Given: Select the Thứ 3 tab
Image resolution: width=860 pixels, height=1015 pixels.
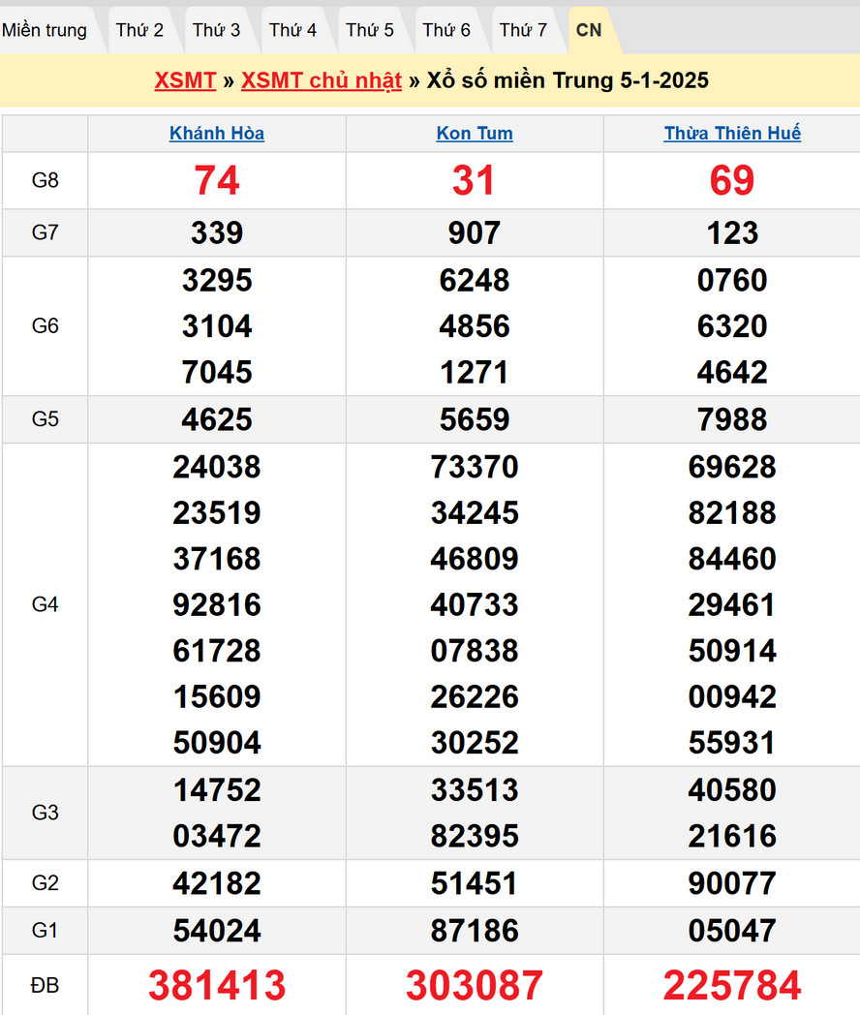Looking at the screenshot, I should tap(216, 30).
